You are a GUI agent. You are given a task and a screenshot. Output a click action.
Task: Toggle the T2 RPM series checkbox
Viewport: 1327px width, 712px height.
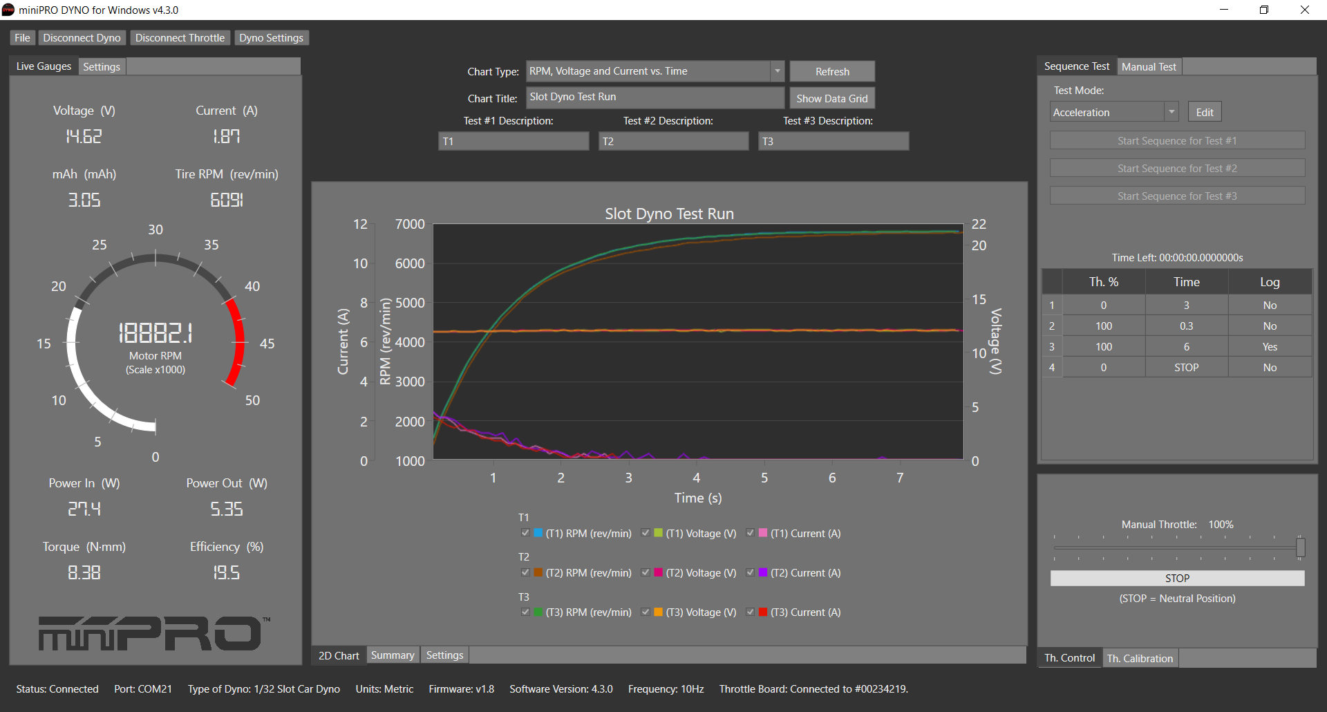click(x=525, y=572)
